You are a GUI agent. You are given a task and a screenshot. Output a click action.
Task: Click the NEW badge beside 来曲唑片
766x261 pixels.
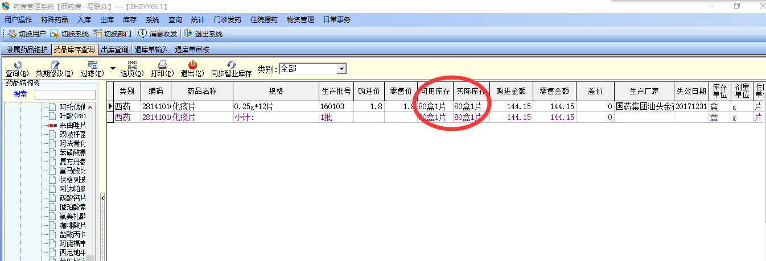pos(52,125)
